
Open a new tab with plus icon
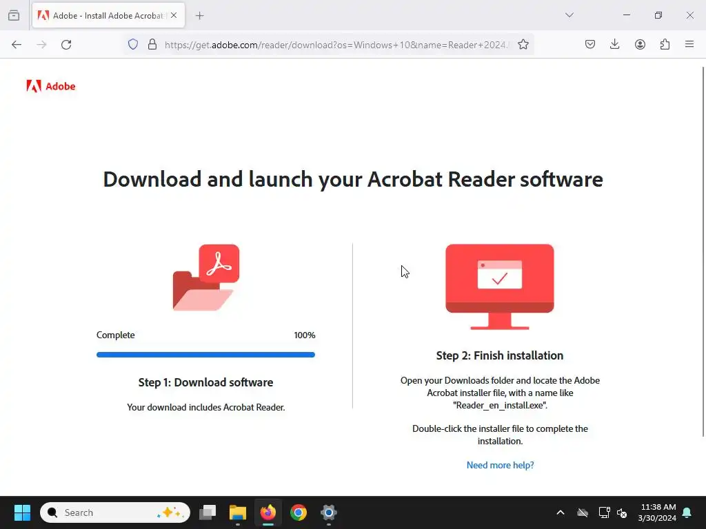coord(199,16)
